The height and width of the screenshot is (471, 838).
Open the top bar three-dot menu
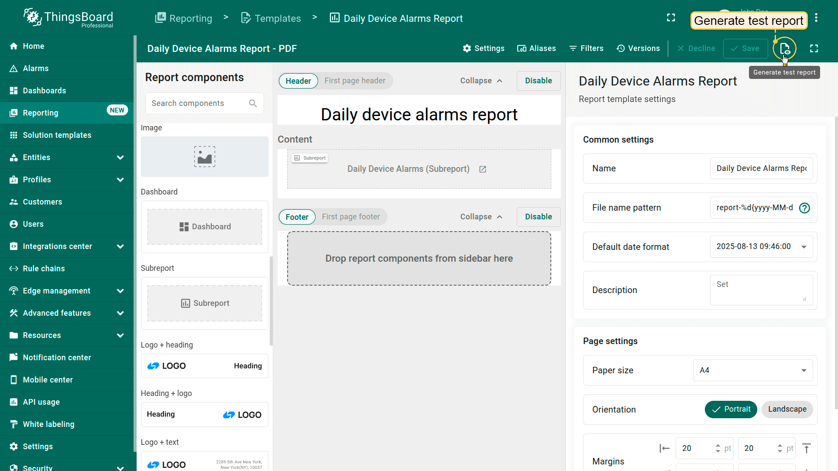pos(816,18)
